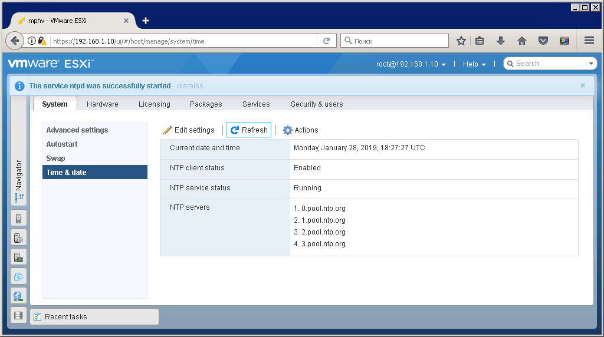Select Advanced settings in the left list
The height and width of the screenshot is (337, 604).
click(95, 130)
